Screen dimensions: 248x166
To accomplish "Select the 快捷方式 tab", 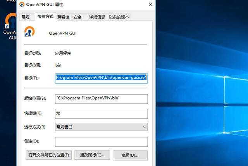I will point(45,17).
